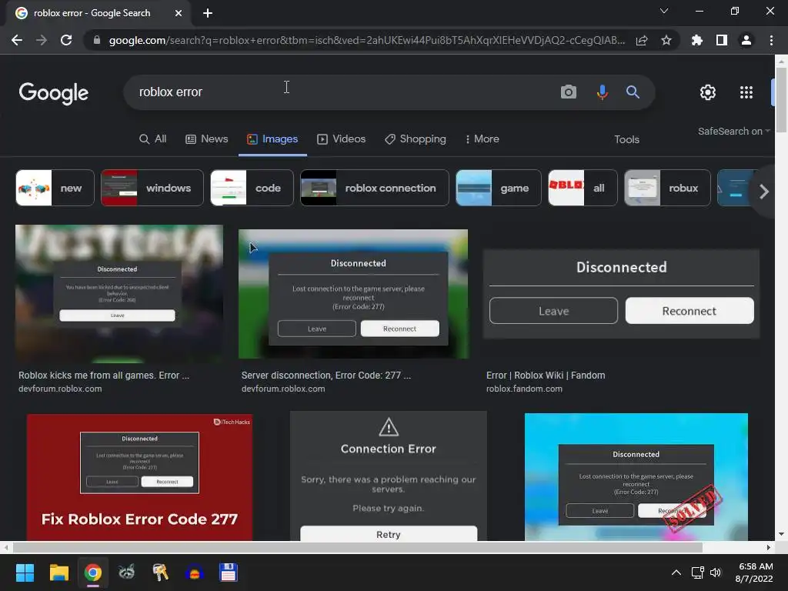Open Chrome's three-dot menu
788x591 pixels.
click(x=771, y=40)
